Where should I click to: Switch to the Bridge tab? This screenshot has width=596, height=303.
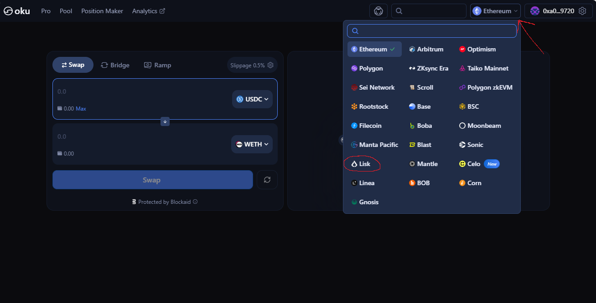click(115, 65)
